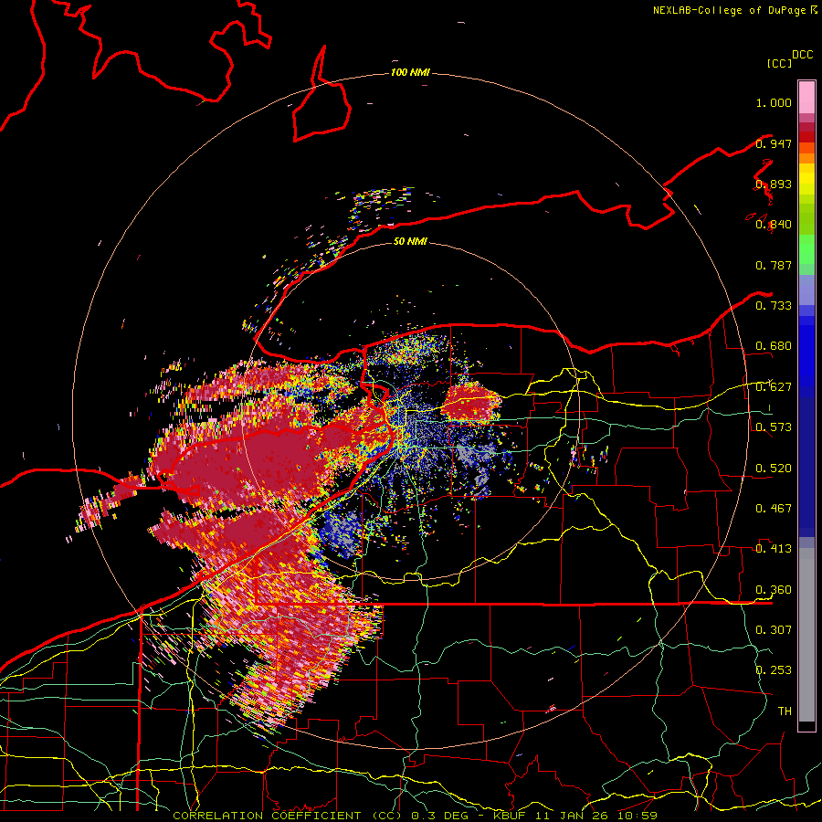Screen dimensions: 822x822
Task: Click the DCC legend heading
Action: pos(802,55)
